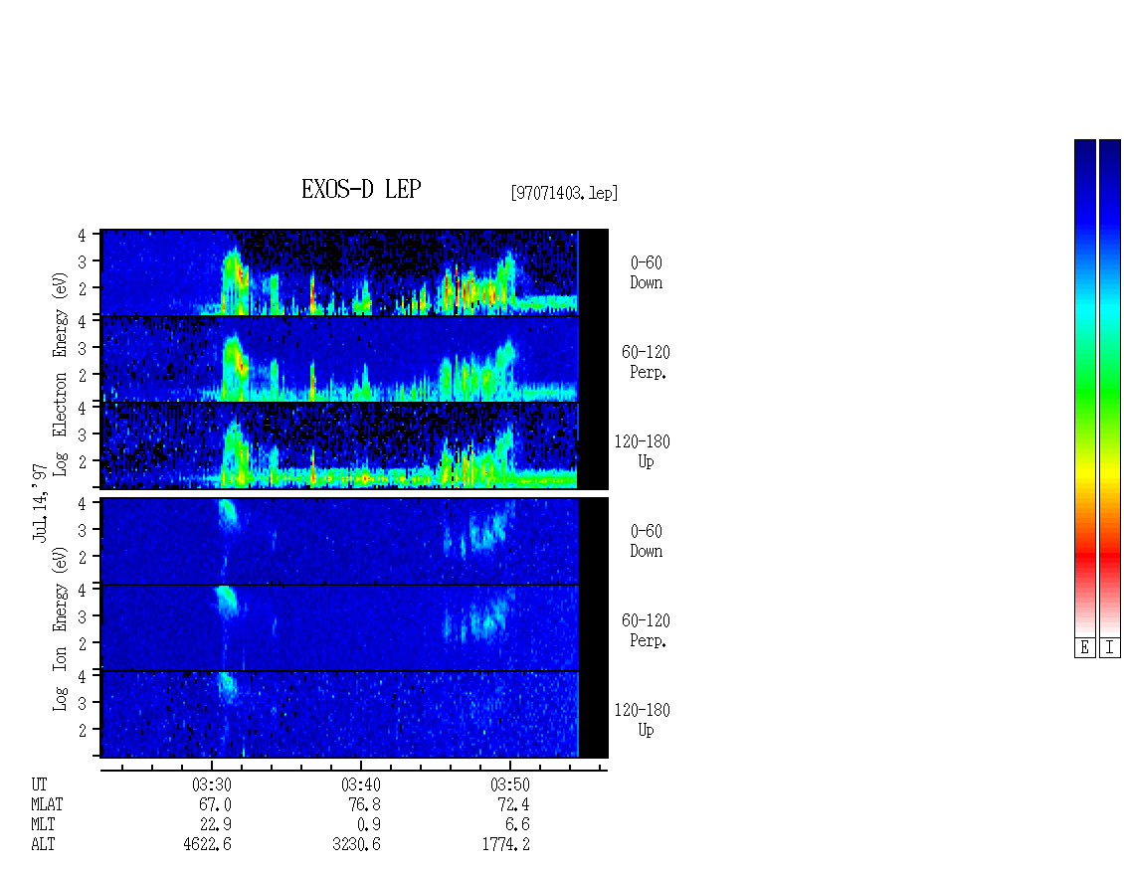Click the electron color scale bar above E
Image resolution: width=1124 pixels, height=870 pixels.
[1084, 387]
